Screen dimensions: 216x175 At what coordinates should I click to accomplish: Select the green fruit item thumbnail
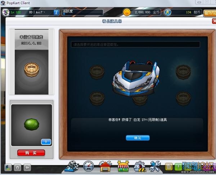32,124
